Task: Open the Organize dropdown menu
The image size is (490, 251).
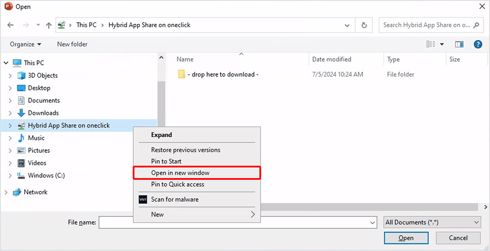Action: (x=25, y=44)
